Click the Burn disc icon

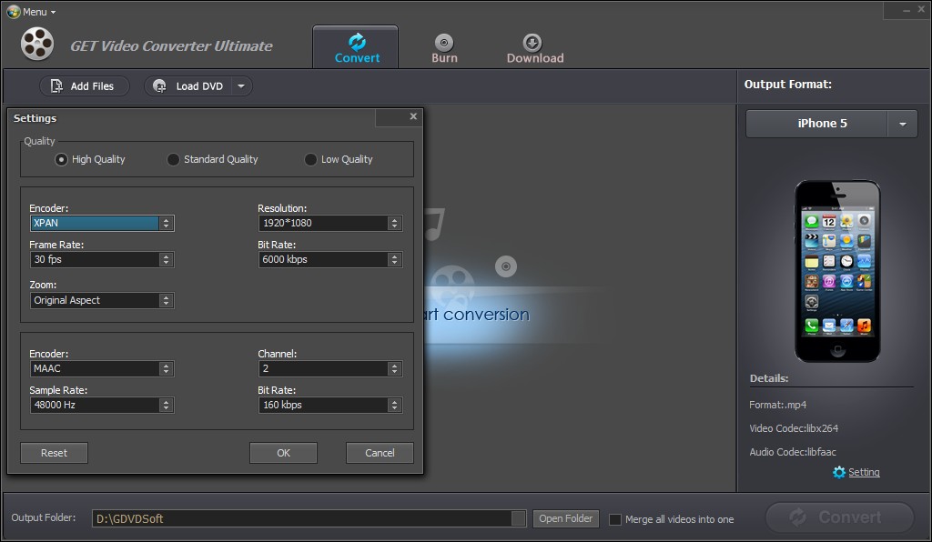click(444, 43)
